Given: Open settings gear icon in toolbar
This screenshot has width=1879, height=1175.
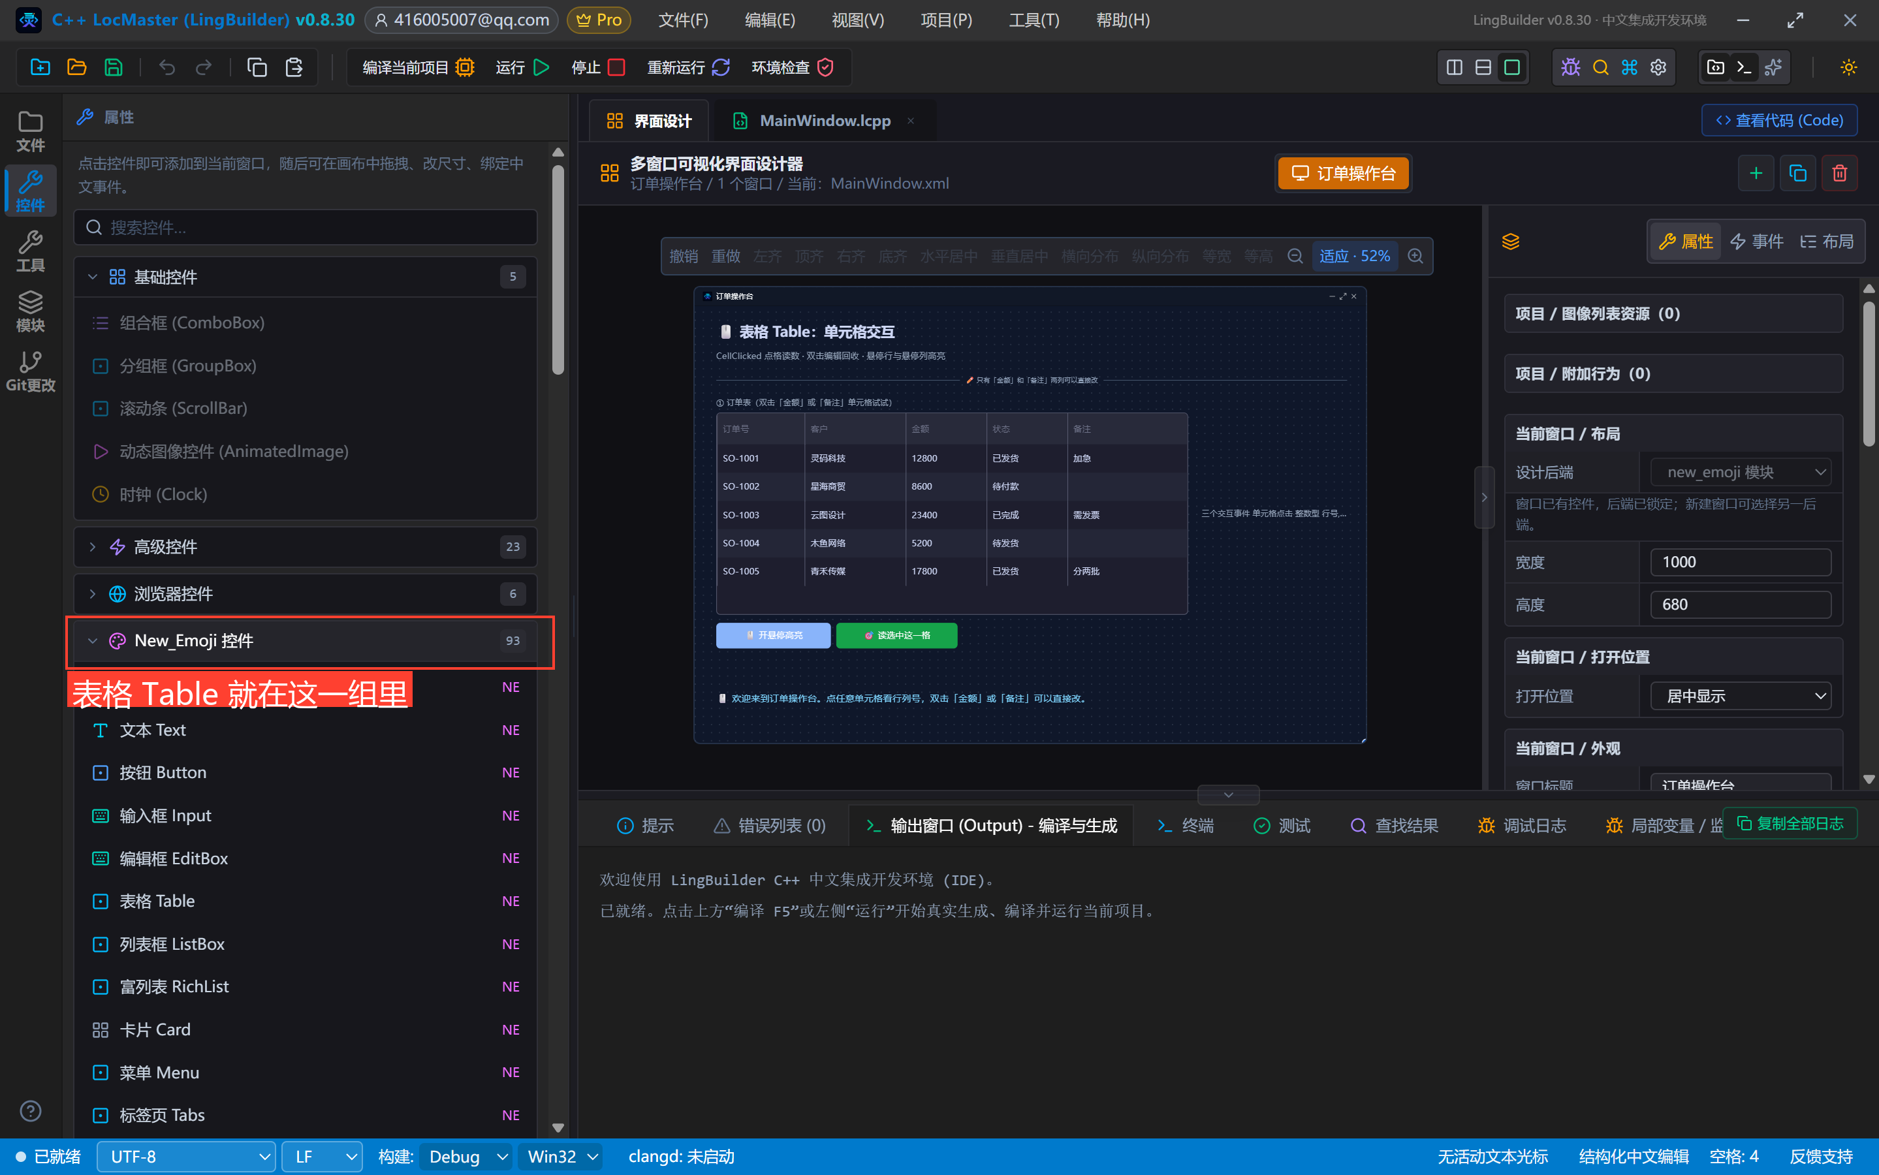Looking at the screenshot, I should 1658,68.
